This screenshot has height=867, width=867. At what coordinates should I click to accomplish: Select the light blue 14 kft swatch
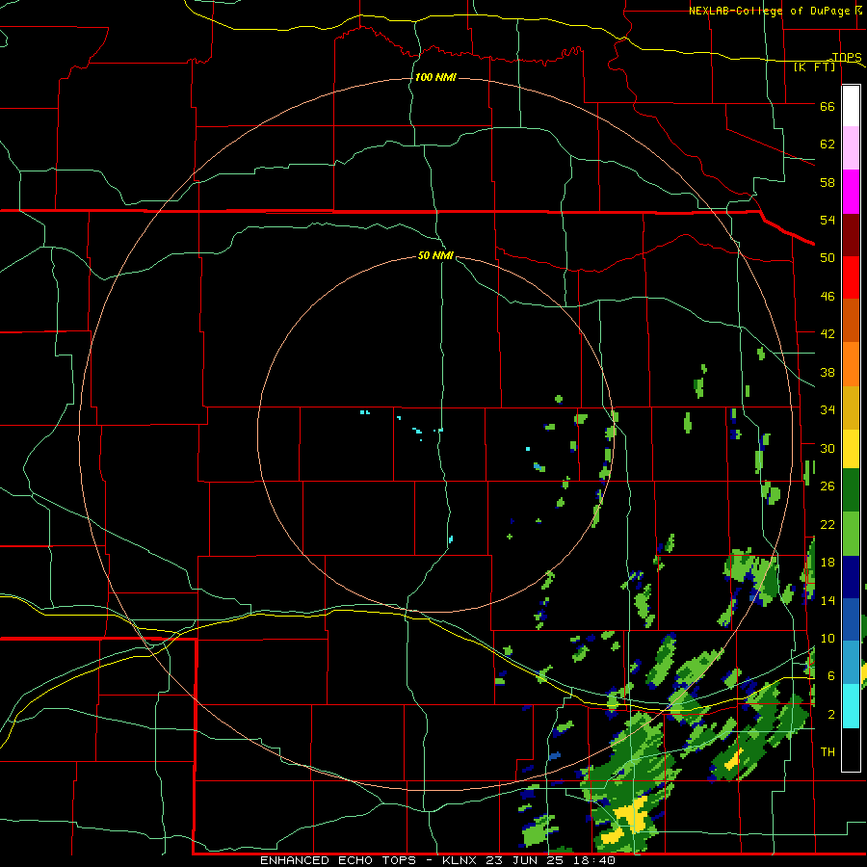click(x=851, y=663)
